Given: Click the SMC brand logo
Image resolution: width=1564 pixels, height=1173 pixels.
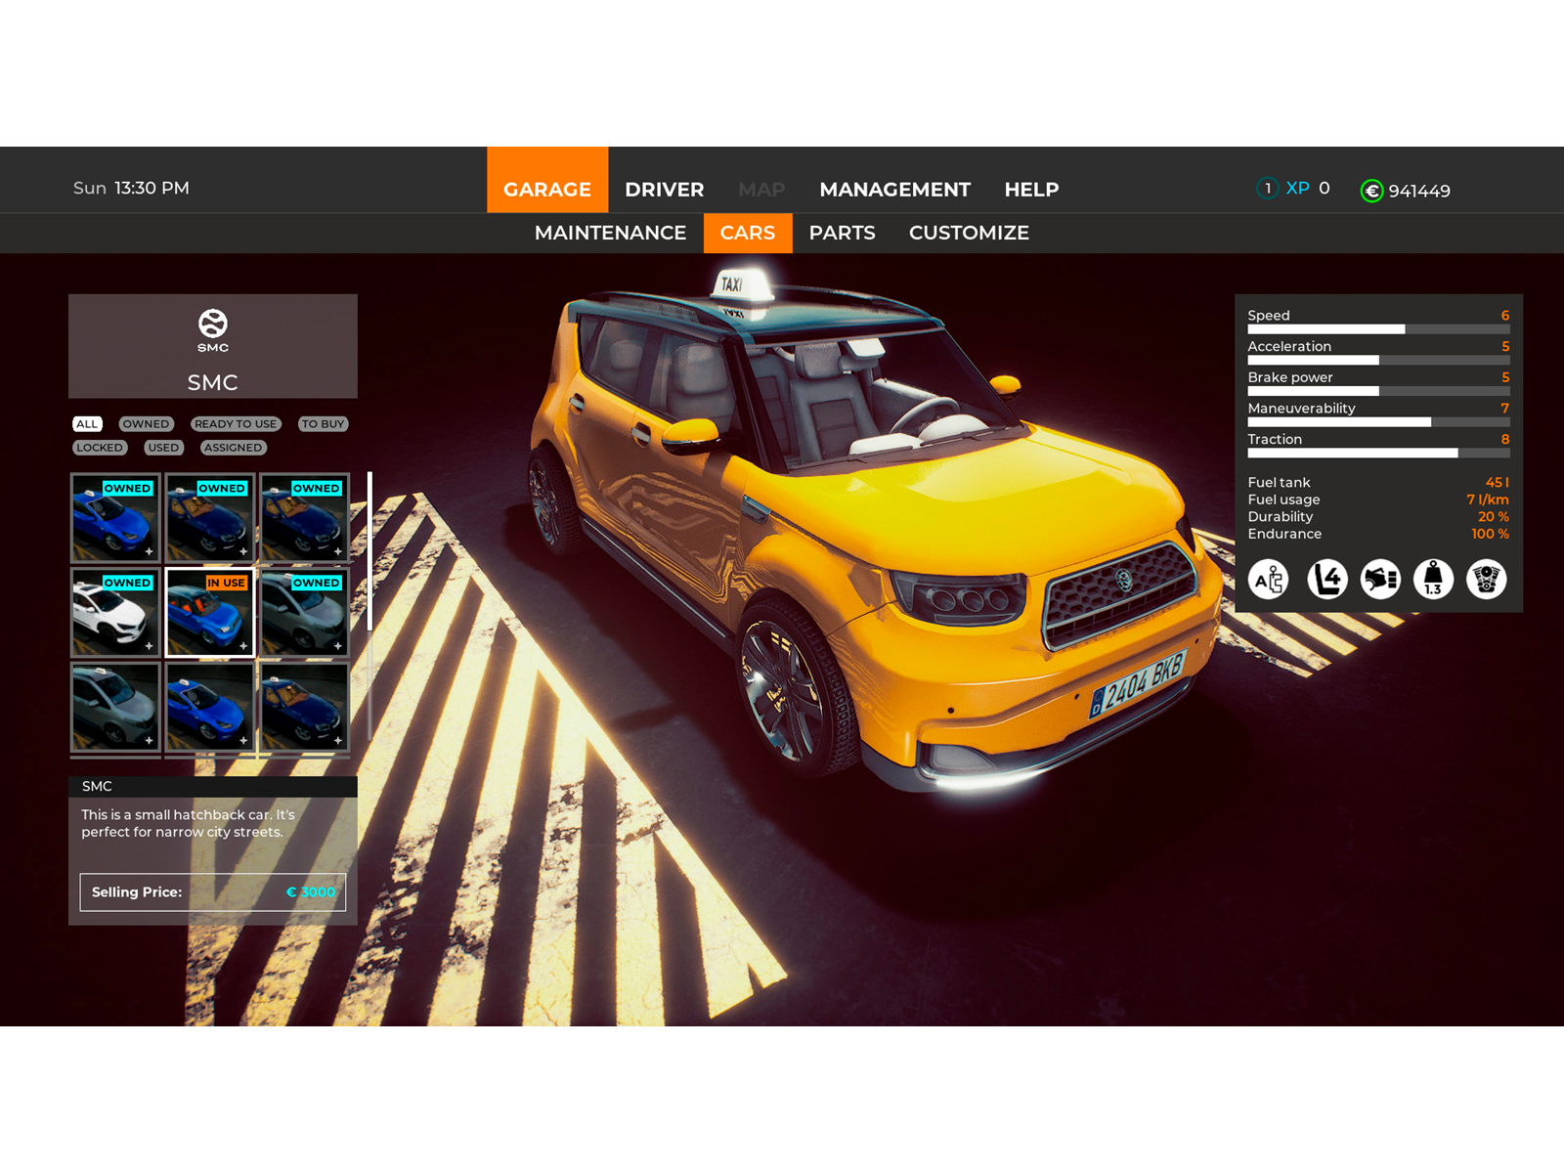Looking at the screenshot, I should pyautogui.click(x=213, y=329).
